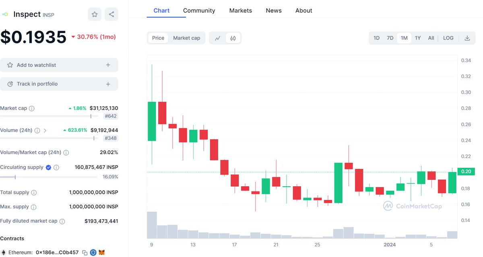The width and height of the screenshot is (483, 257).
Task: Click the Circulating supply progress bar
Action: click(49, 177)
